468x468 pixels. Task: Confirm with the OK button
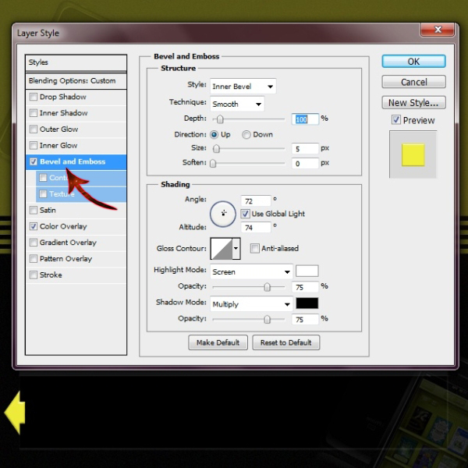[x=413, y=62]
